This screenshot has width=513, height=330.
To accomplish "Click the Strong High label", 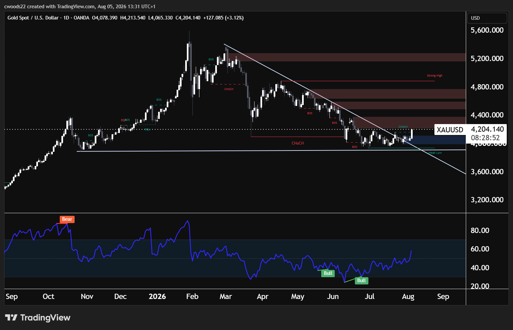I will pyautogui.click(x=434, y=76).
